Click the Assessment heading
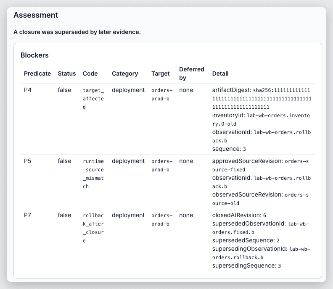 pyautogui.click(x=36, y=15)
